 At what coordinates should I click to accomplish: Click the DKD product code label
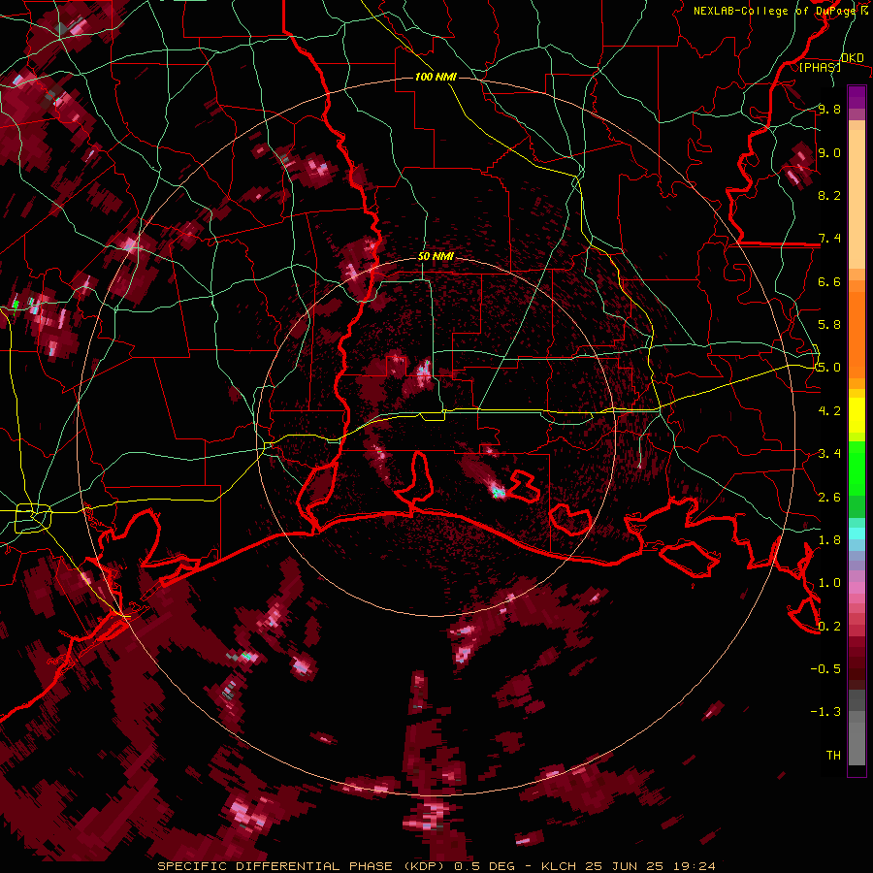852,58
